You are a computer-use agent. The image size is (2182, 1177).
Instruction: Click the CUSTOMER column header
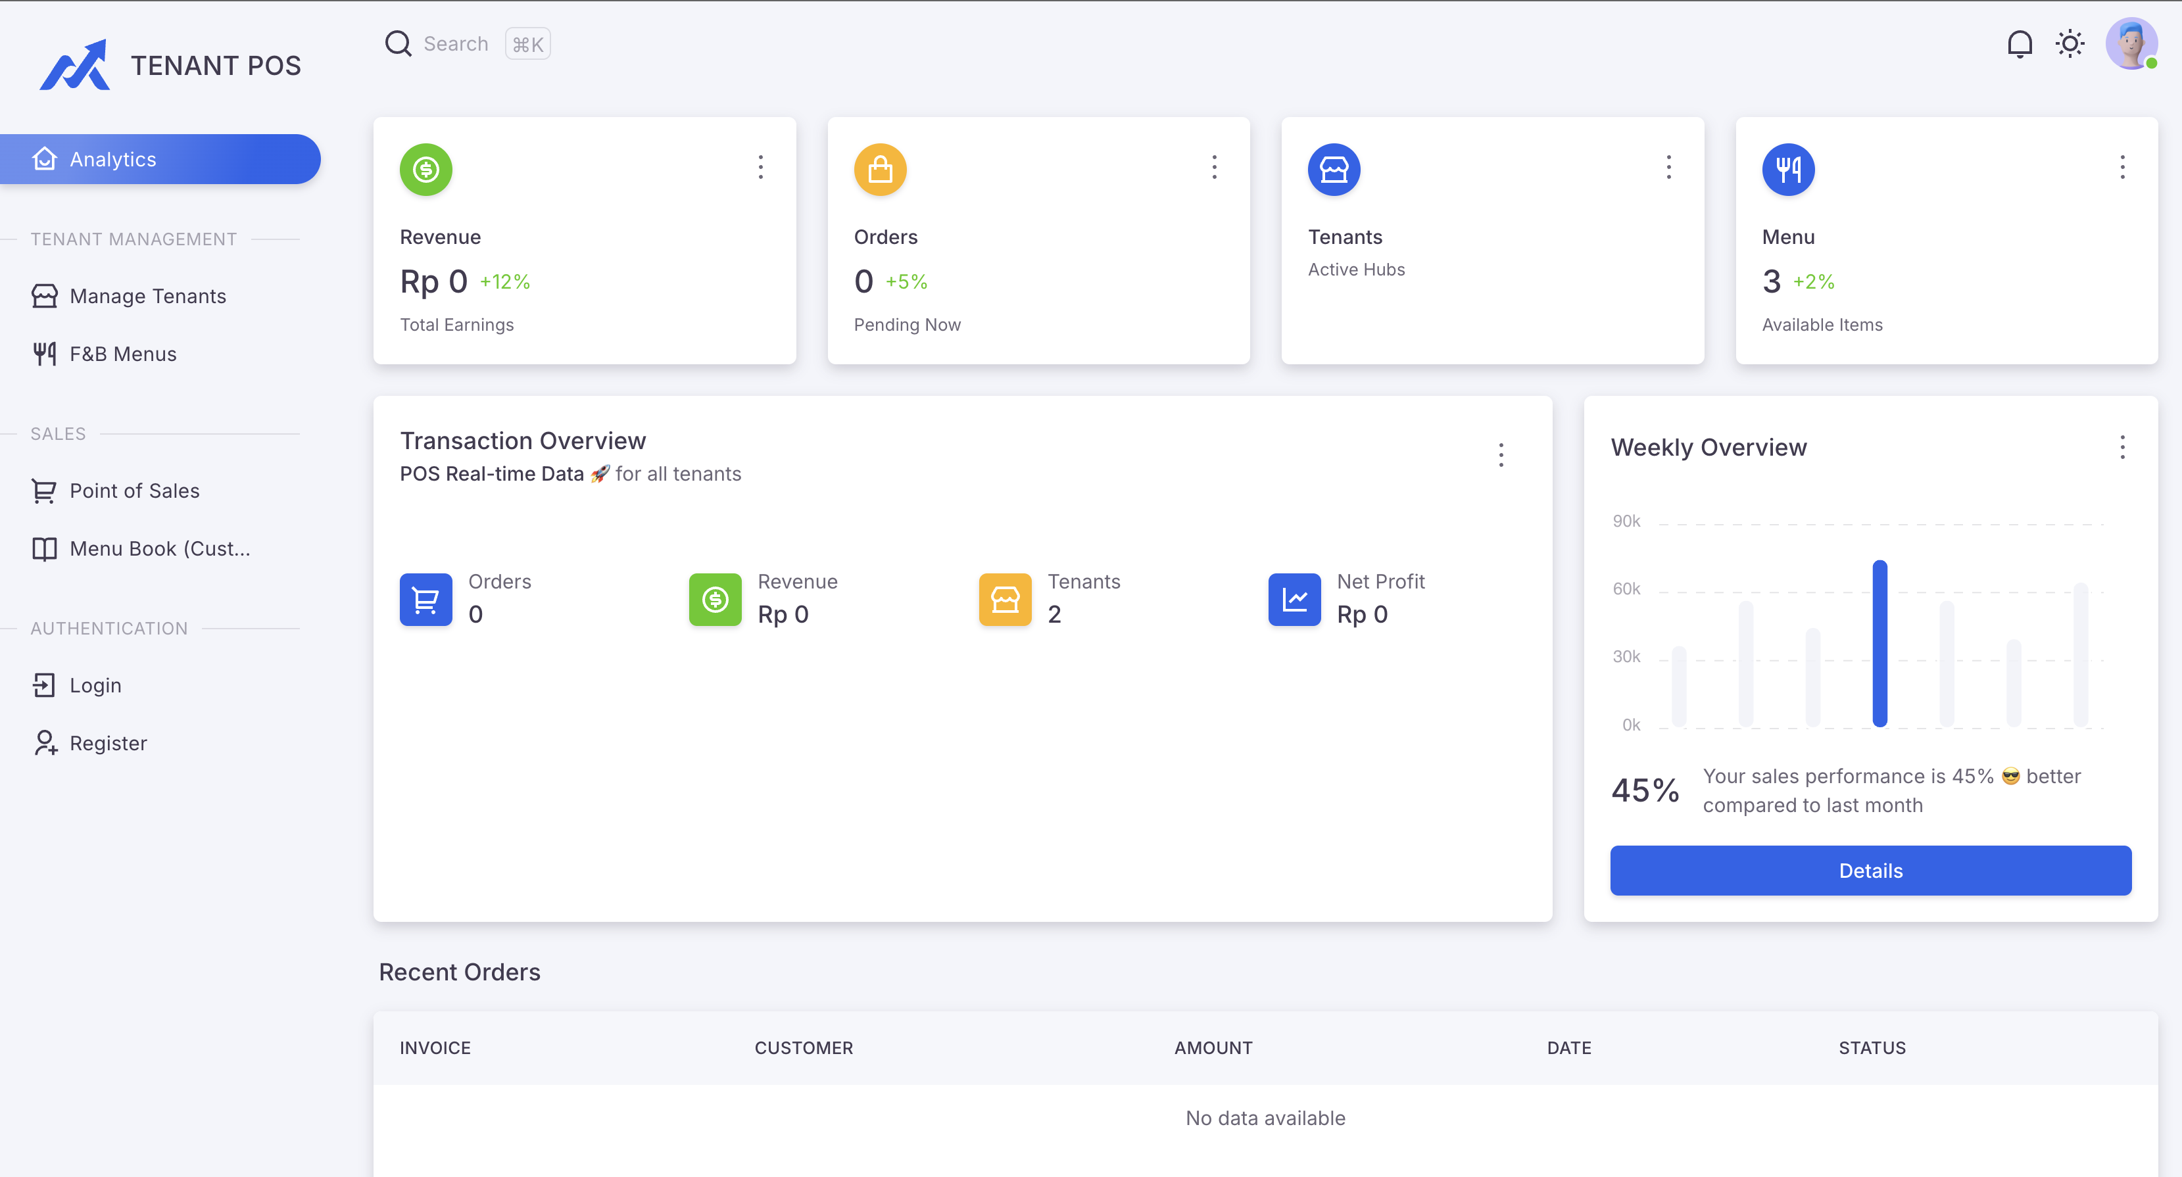pos(804,1048)
